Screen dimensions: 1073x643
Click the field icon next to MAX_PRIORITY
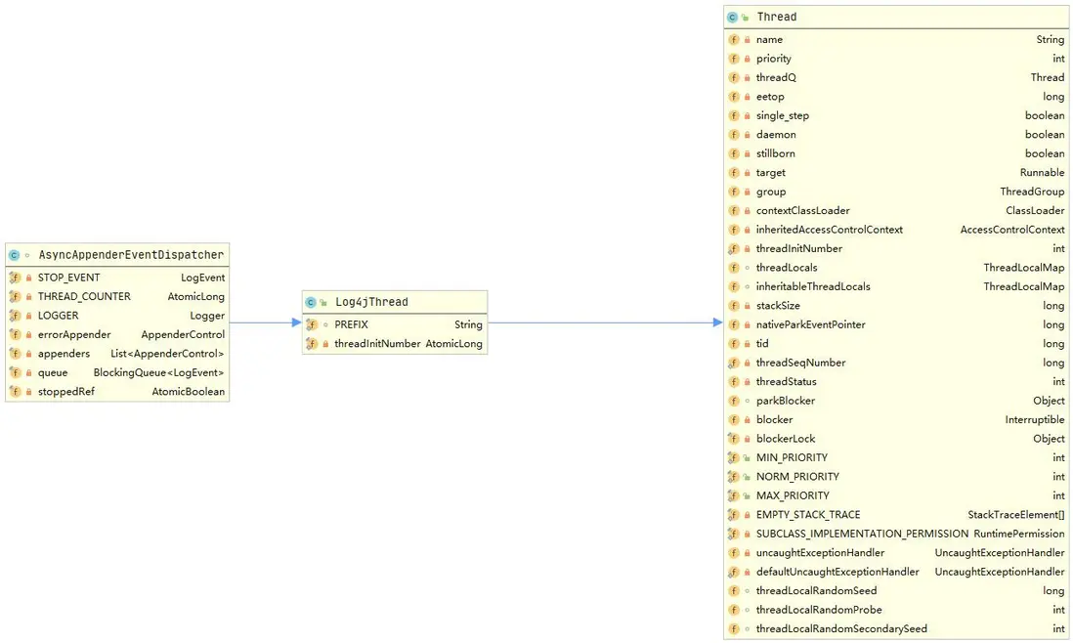tap(734, 496)
